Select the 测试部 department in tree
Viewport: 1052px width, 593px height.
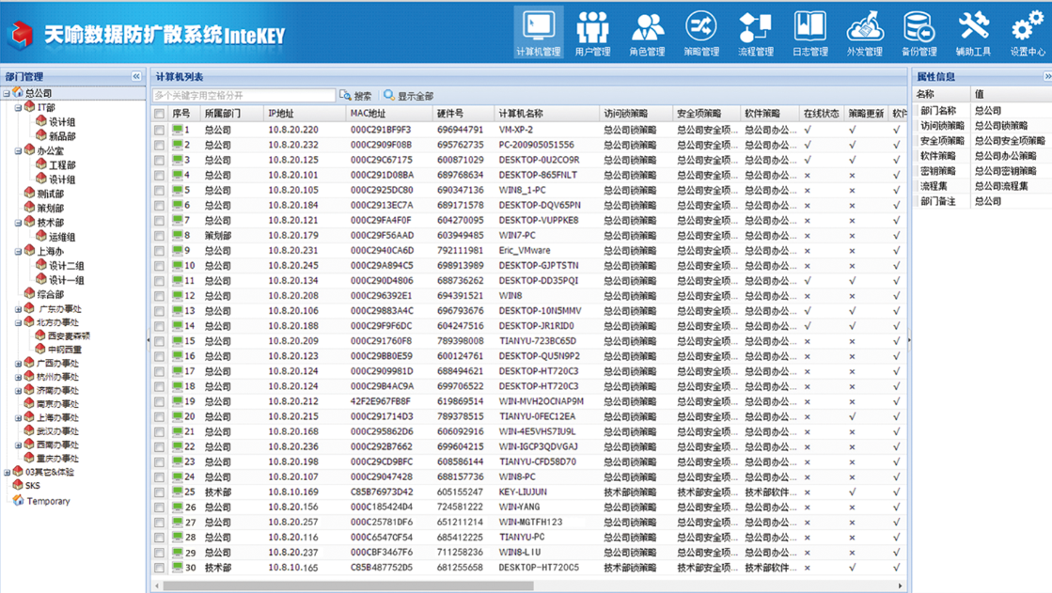50,194
